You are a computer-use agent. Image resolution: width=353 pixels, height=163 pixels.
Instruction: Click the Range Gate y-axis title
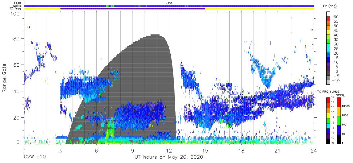coord(5,78)
